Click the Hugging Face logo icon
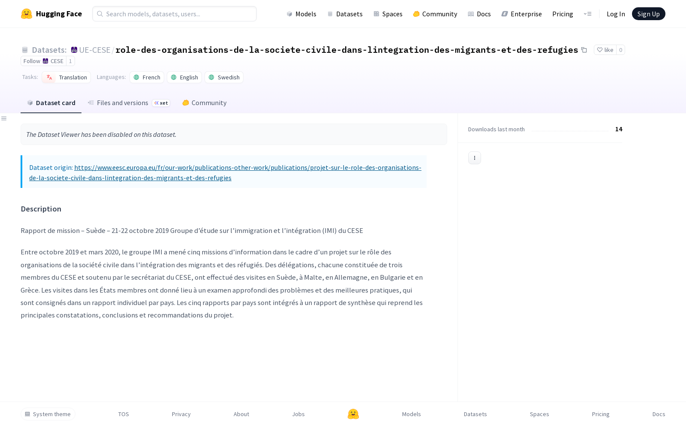 click(x=27, y=14)
